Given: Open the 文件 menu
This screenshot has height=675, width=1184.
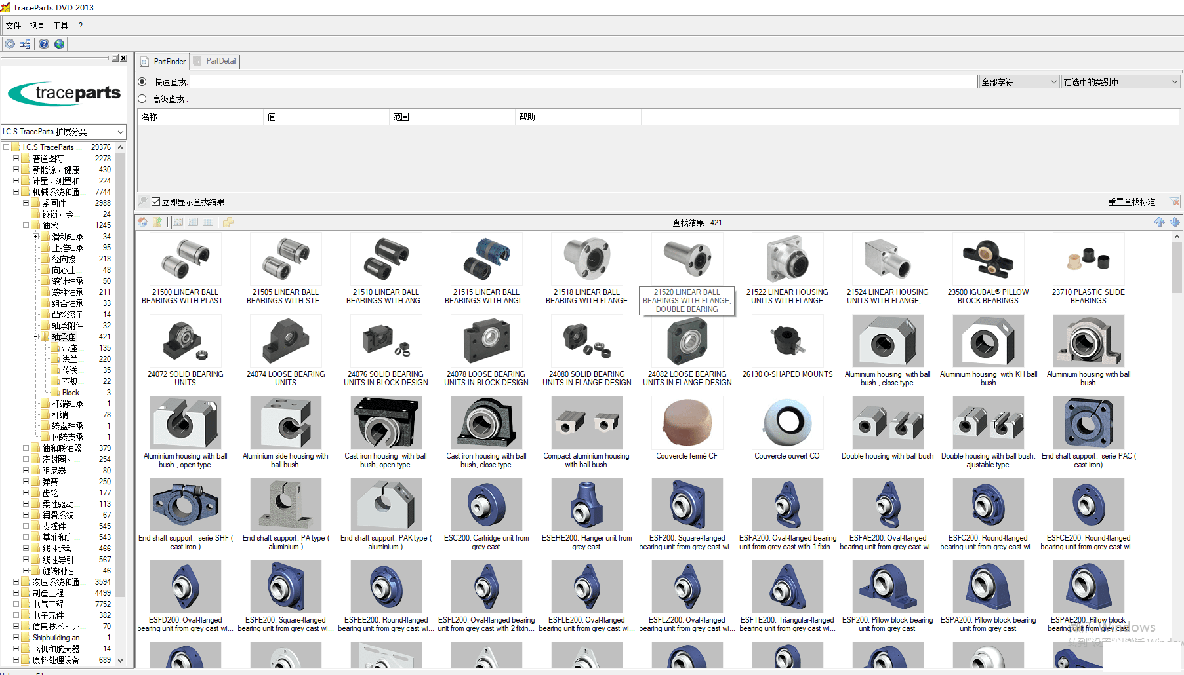Looking at the screenshot, I should tap(13, 26).
